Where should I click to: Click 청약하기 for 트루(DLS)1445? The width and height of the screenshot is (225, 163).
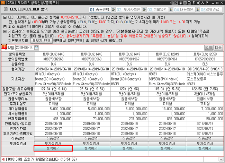(53, 148)
